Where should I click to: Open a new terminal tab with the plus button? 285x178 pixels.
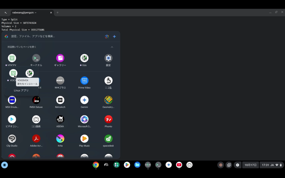(x=58, y=13)
